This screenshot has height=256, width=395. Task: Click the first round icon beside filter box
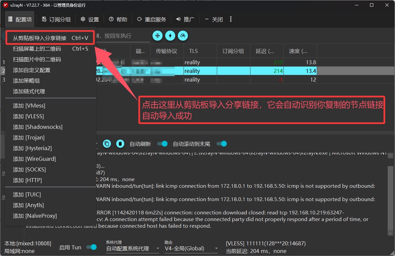pyautogui.click(x=158, y=36)
